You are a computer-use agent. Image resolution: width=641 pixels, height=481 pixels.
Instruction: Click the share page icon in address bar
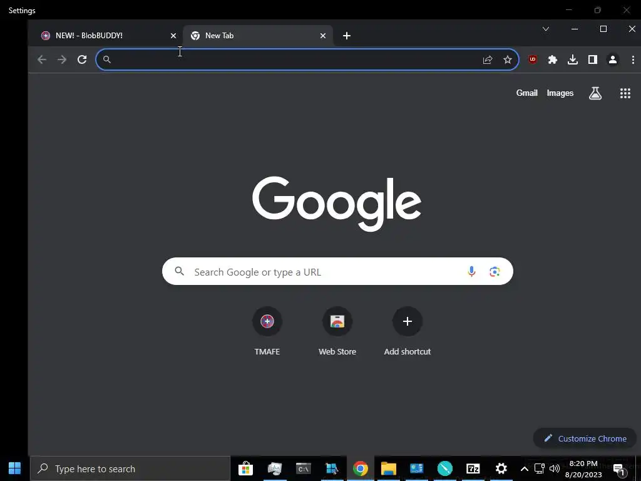click(x=487, y=59)
